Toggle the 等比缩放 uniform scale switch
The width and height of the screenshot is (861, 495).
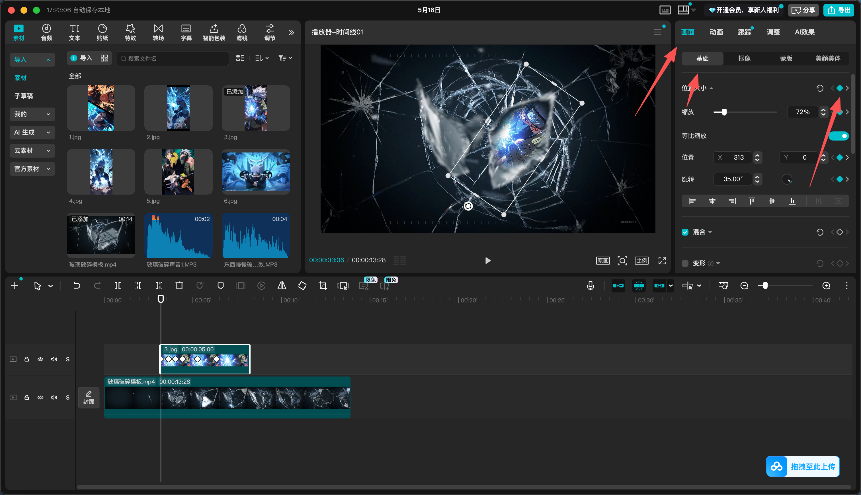(x=839, y=136)
